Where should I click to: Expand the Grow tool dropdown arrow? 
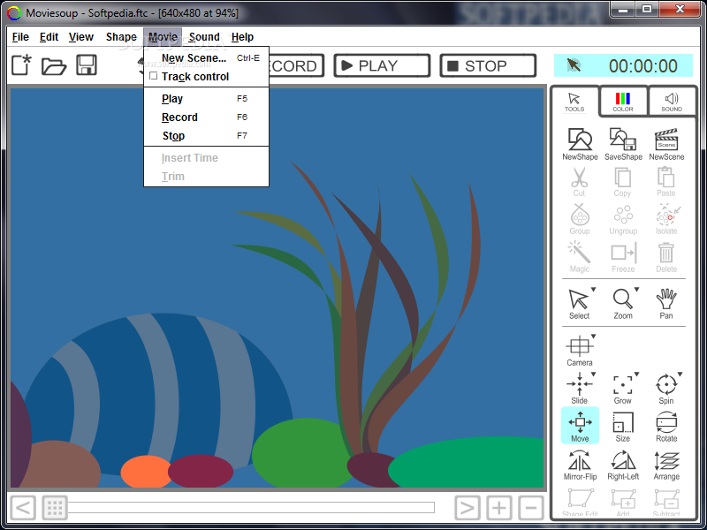[x=636, y=375]
